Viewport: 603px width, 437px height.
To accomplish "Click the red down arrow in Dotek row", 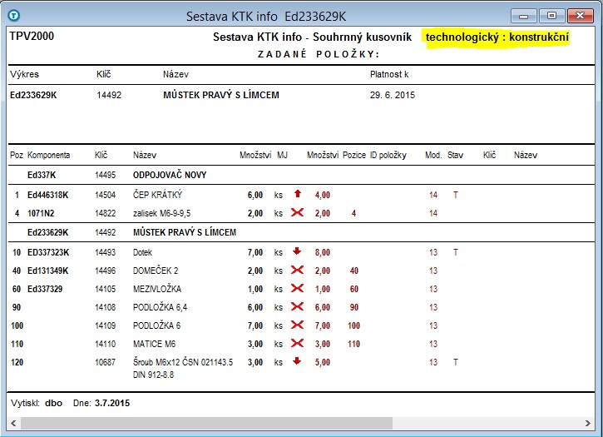I will pos(297,251).
